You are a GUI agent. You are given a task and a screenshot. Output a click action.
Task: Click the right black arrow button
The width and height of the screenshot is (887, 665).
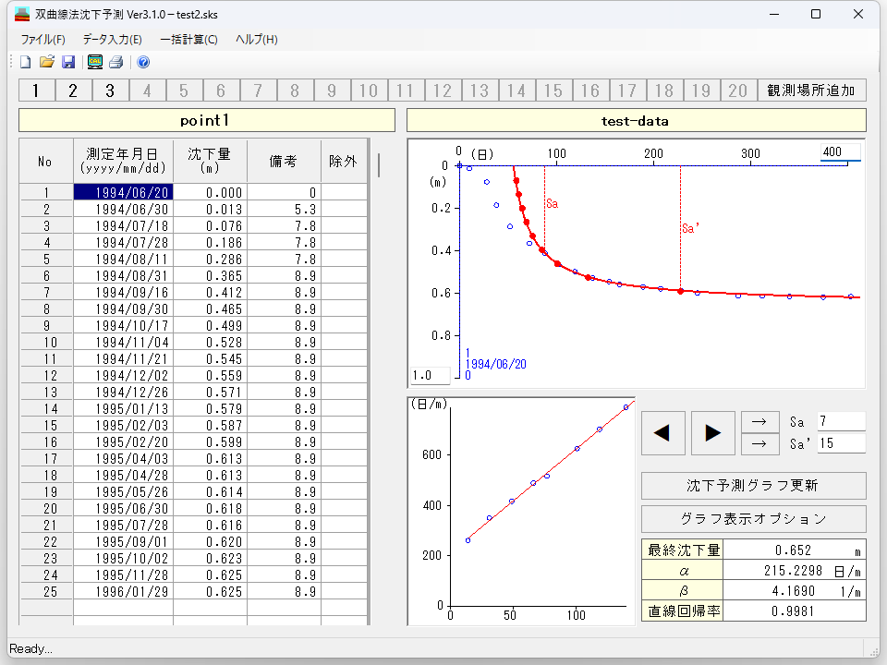[x=712, y=433]
